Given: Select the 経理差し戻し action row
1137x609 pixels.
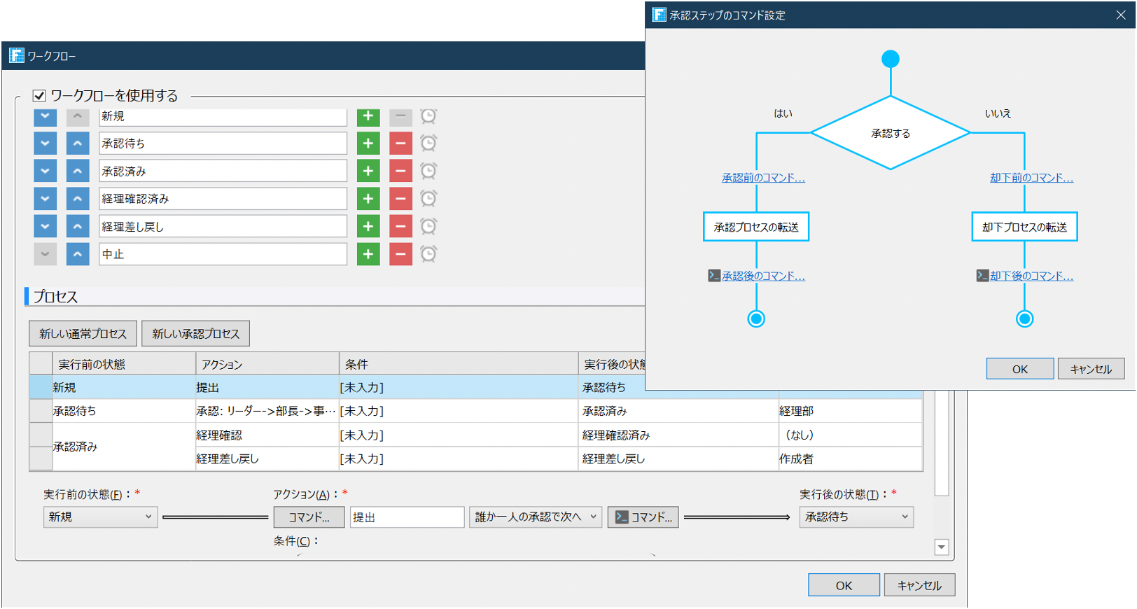Looking at the screenshot, I should pos(266,459).
